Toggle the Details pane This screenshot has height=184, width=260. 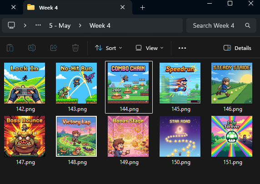coord(237,48)
